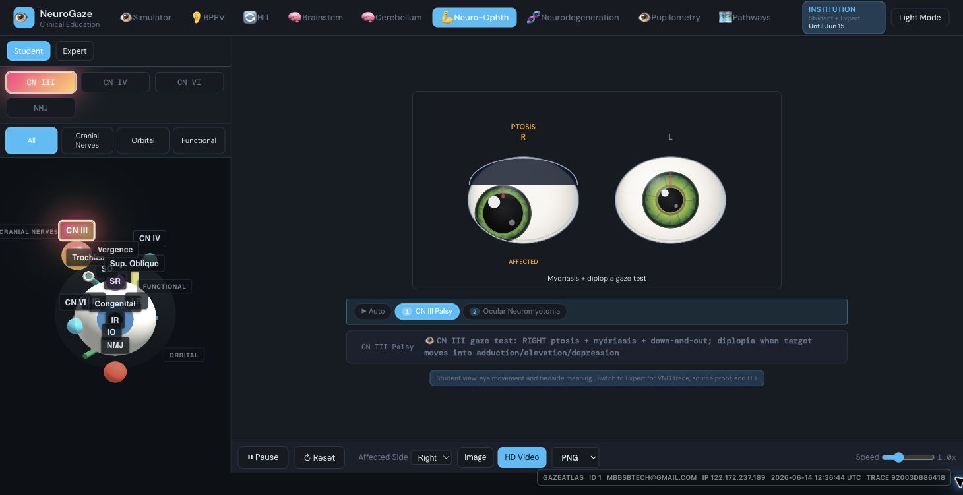
Task: Click the NeuroGaze eye logo icon
Action: pos(24,18)
